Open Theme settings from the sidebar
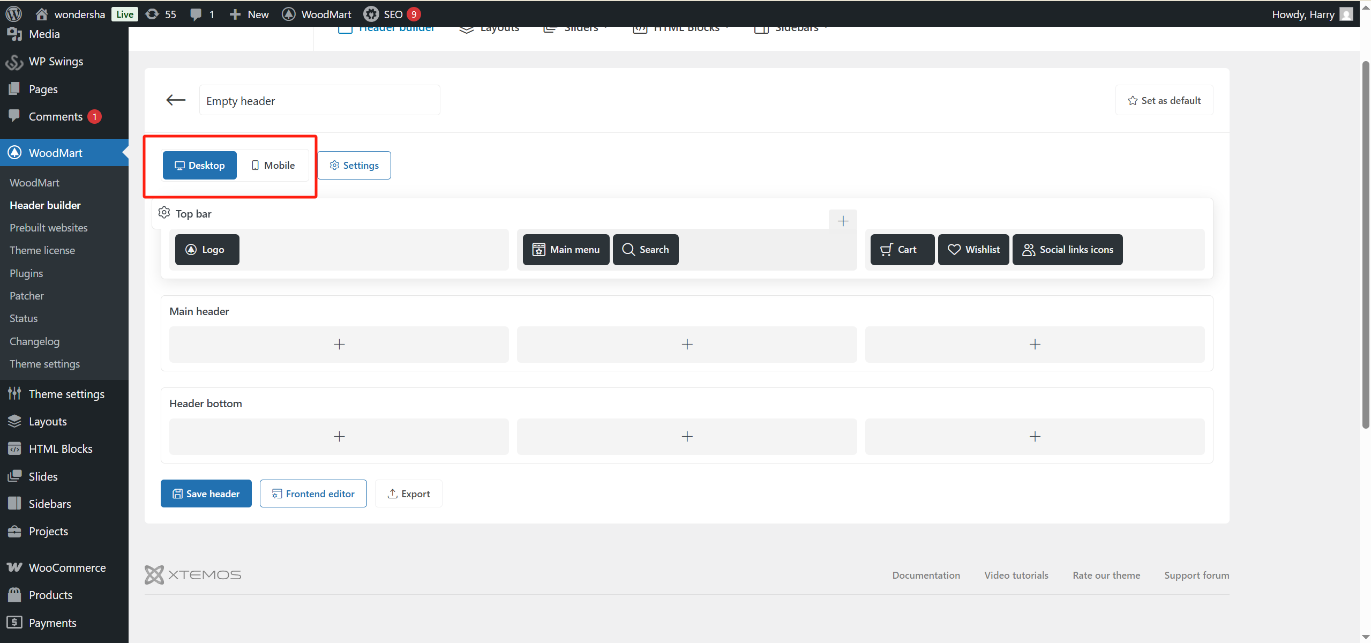Image resolution: width=1371 pixels, height=643 pixels. (x=66, y=393)
